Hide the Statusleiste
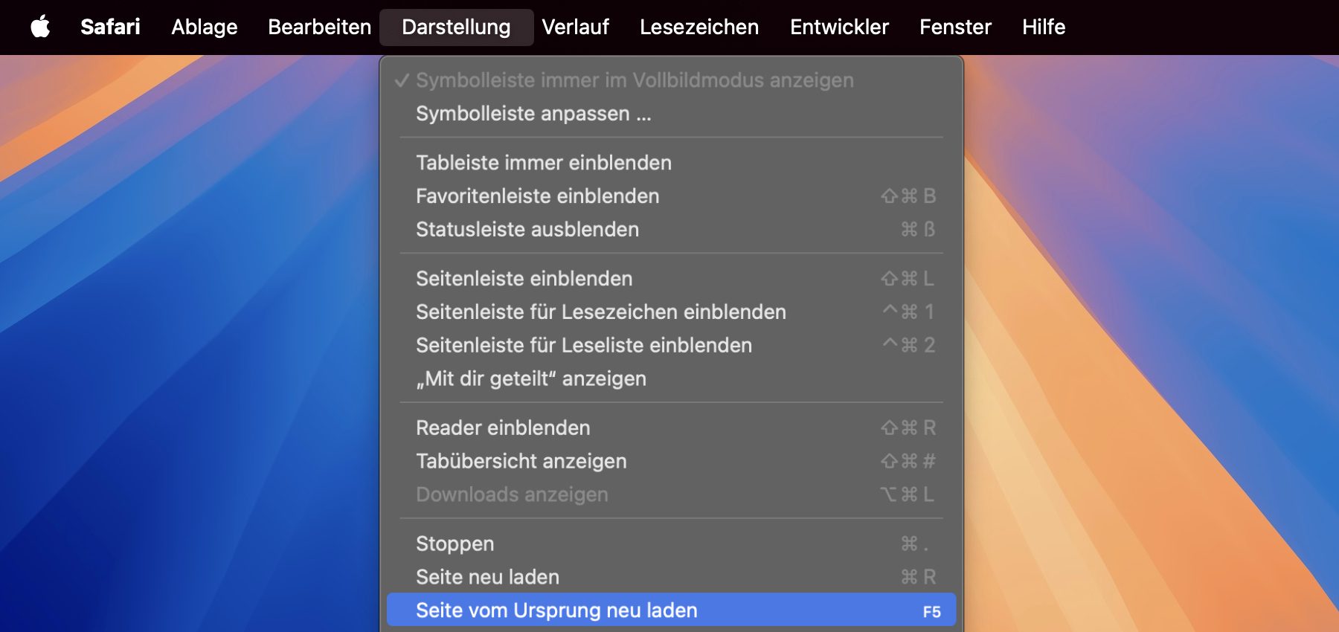The width and height of the screenshot is (1339, 632). coord(527,230)
